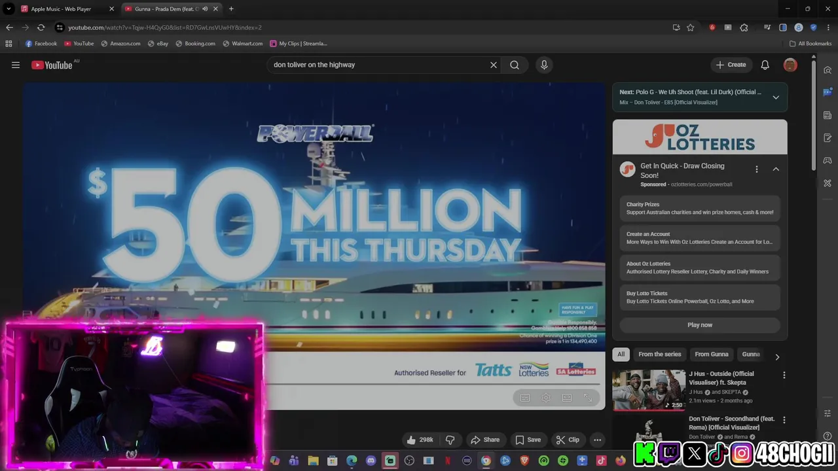This screenshot has height=471, width=838.
Task: Open File Explorer from the taskbar
Action: click(313, 461)
